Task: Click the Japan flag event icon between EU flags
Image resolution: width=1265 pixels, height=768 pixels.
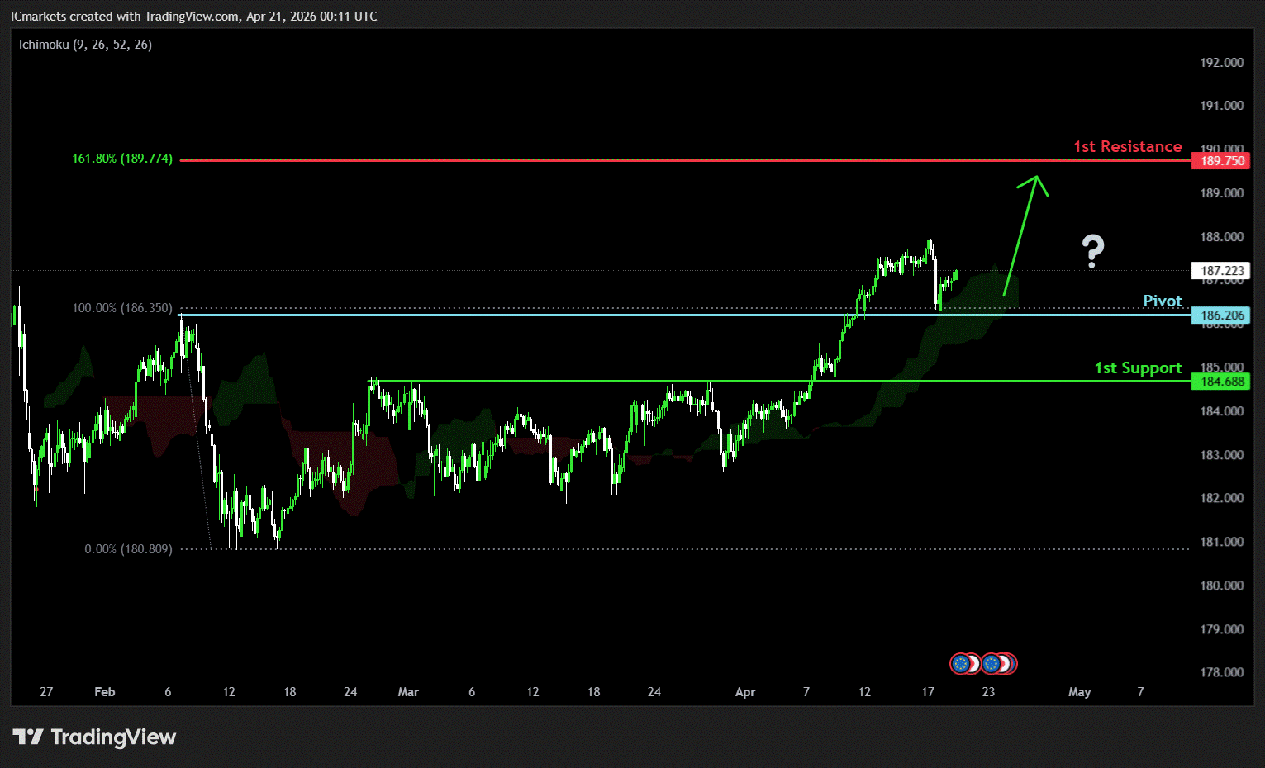Action: pyautogui.click(x=974, y=663)
